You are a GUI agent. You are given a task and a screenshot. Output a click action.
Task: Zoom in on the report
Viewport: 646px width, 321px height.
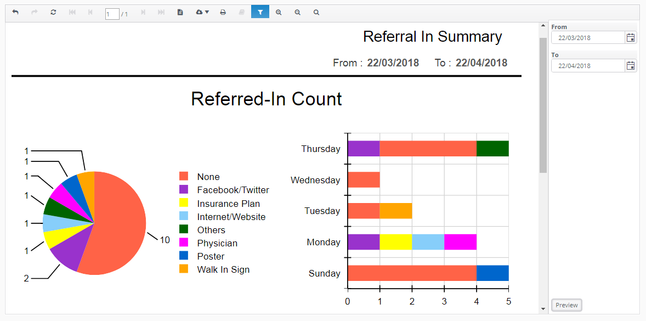coord(279,12)
